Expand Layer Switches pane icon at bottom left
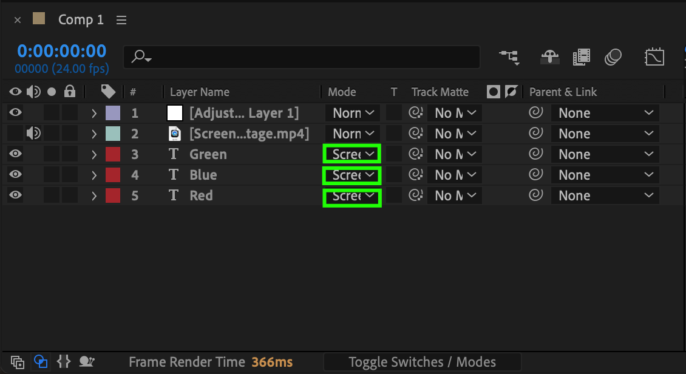The image size is (686, 374). coord(18,362)
